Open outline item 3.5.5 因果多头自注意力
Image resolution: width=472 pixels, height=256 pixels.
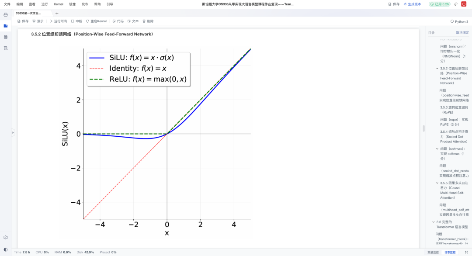coord(454,190)
